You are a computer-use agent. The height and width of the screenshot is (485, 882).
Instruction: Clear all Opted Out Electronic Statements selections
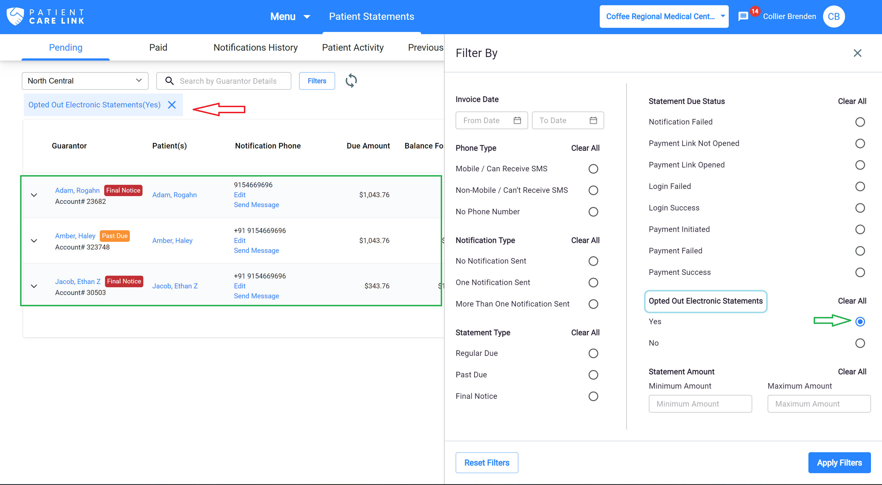pyautogui.click(x=852, y=301)
